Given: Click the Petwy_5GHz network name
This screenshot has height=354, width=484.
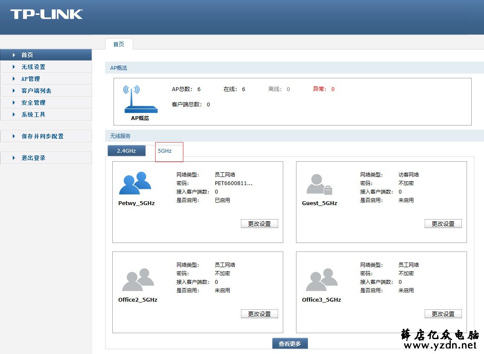Looking at the screenshot, I should coord(137,203).
